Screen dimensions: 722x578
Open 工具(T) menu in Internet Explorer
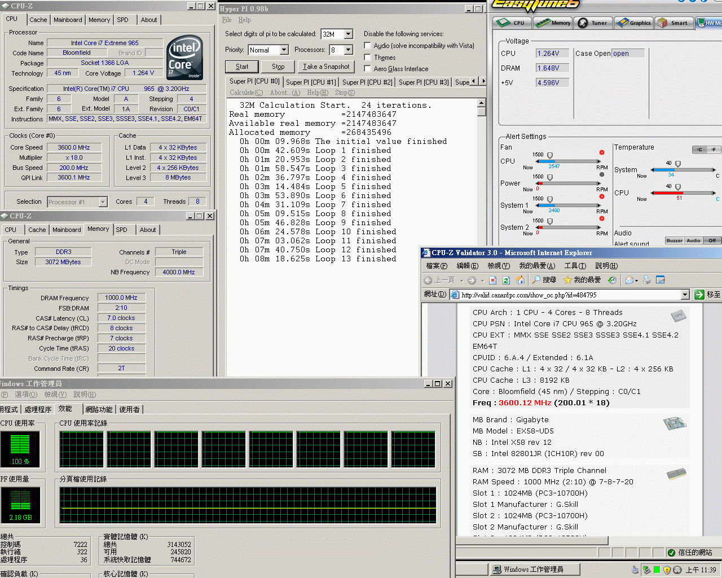tap(575, 266)
